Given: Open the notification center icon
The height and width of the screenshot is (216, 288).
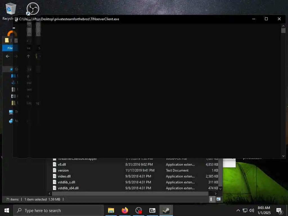Looking at the screenshot, I should click(279, 211).
